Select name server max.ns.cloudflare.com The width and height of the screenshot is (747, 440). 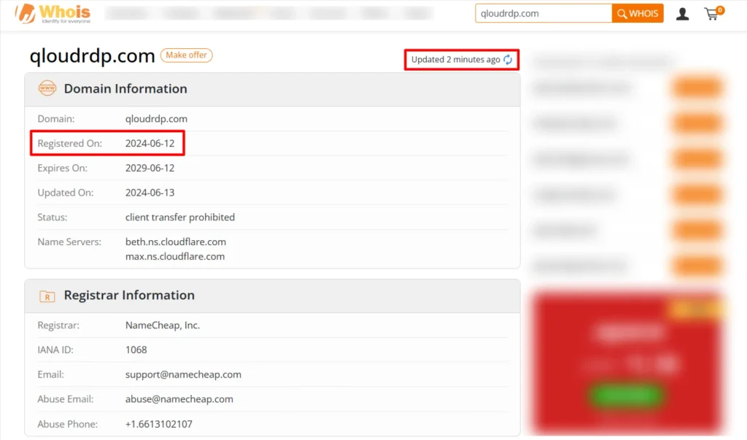tap(175, 256)
